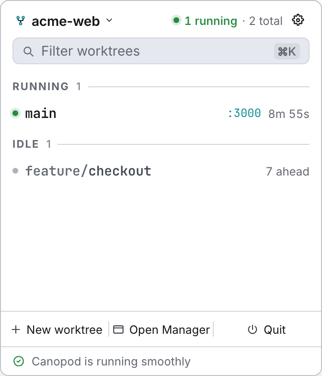Click the '1 running' status text
The width and height of the screenshot is (322, 376).
pos(211,21)
